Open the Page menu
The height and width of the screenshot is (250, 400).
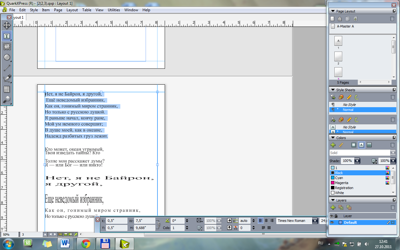[x=58, y=10]
